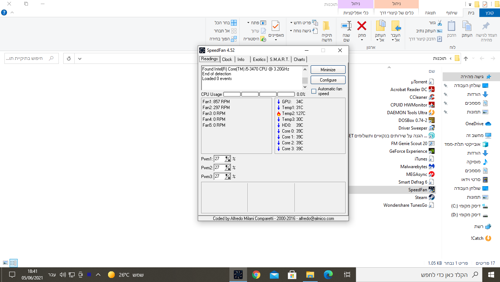The image size is (500, 282).
Task: Open the S.M.A.R.T. tab
Action: coord(279,59)
